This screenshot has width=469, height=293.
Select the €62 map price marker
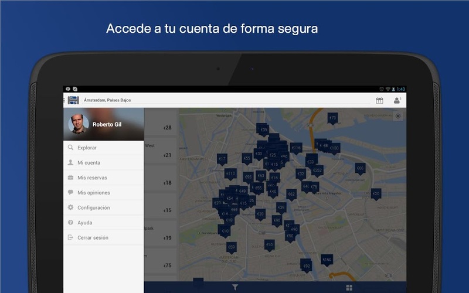point(291,195)
